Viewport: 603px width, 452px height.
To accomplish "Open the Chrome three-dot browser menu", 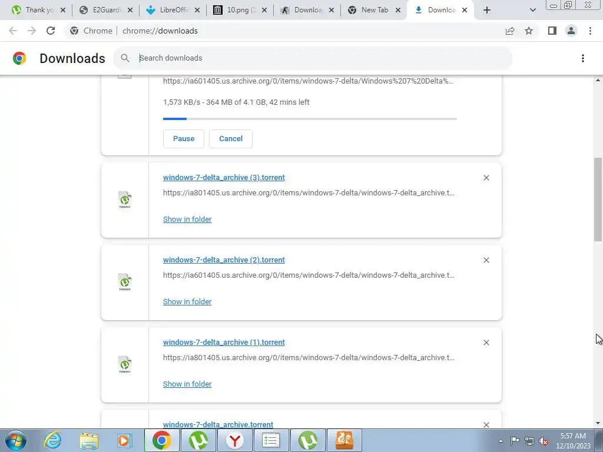I will coord(590,31).
